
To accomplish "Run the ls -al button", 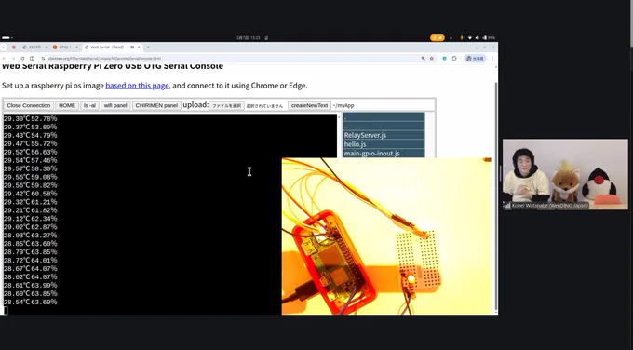I will pyautogui.click(x=89, y=105).
